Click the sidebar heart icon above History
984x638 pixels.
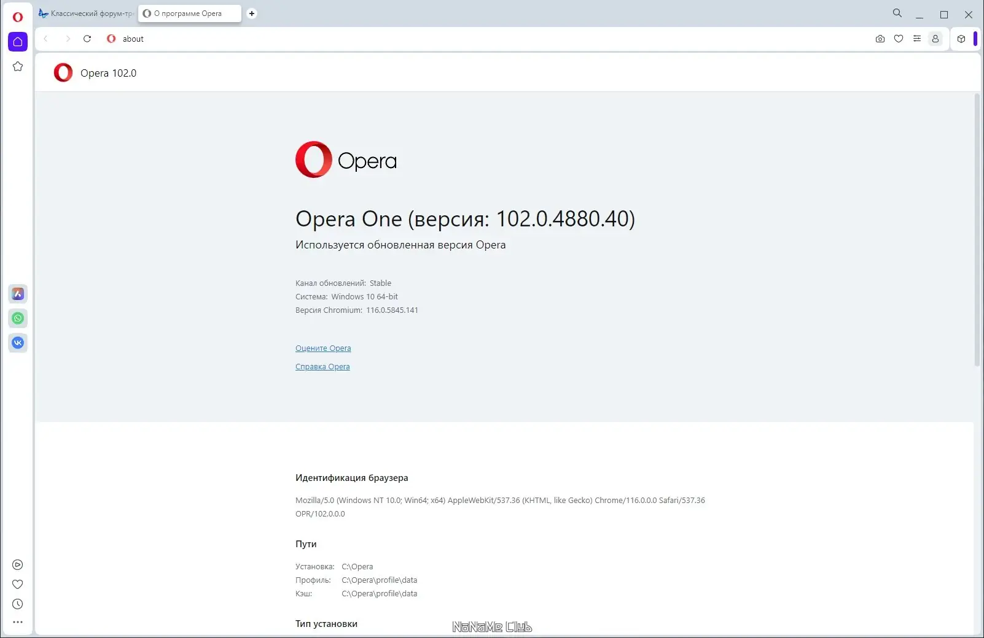[18, 585]
